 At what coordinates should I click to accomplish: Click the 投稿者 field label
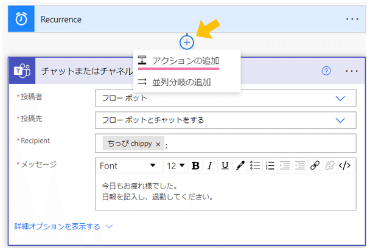tap(32, 97)
